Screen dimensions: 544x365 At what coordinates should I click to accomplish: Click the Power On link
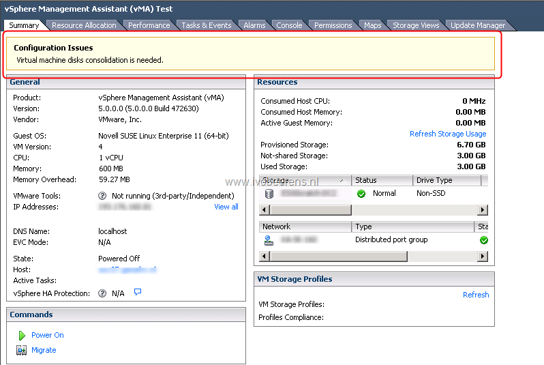[x=48, y=335]
